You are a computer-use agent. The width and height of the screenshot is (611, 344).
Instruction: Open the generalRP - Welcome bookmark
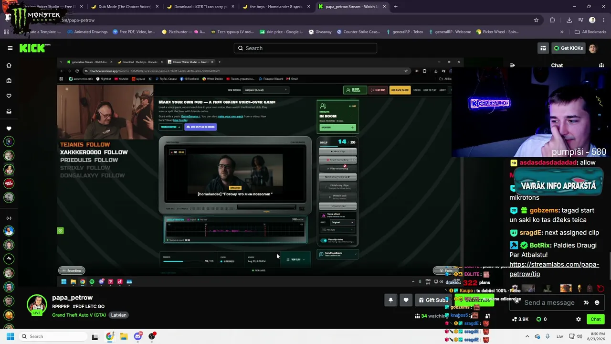[450, 32]
